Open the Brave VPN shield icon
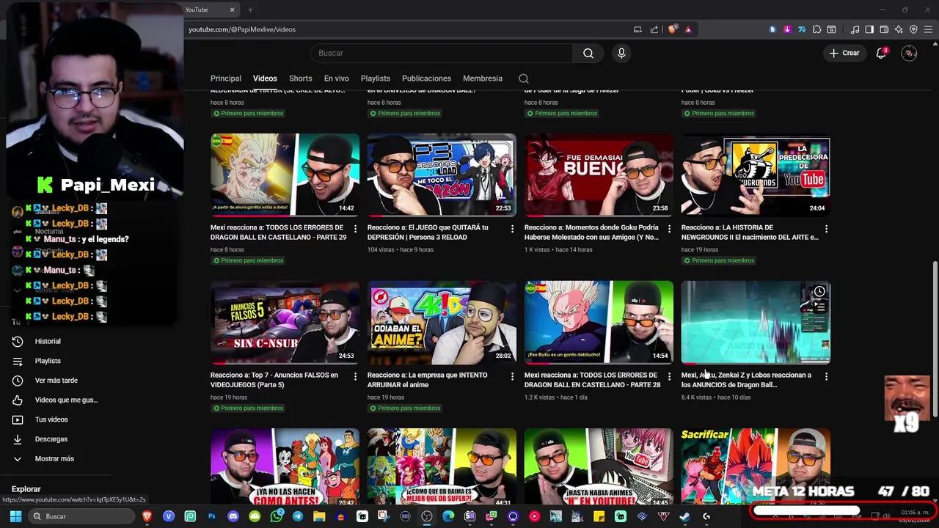This screenshot has height=528, width=939. 913,29
